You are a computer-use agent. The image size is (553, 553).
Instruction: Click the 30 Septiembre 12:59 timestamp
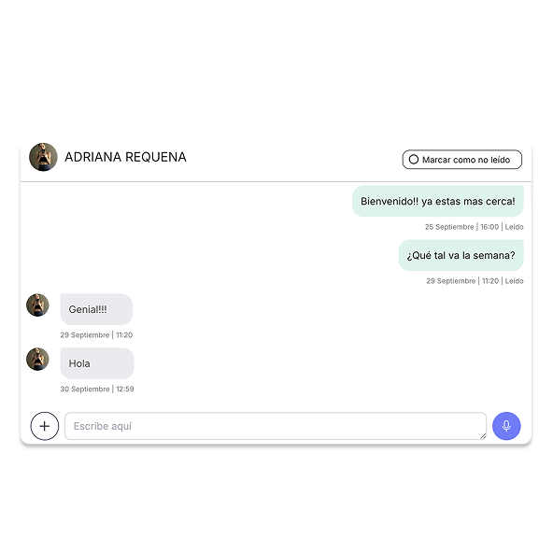[x=97, y=389]
